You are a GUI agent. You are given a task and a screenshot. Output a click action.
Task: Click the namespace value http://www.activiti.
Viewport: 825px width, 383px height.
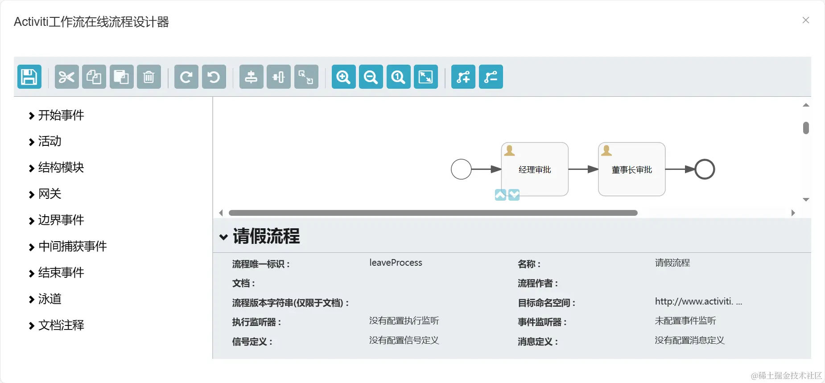698,301
